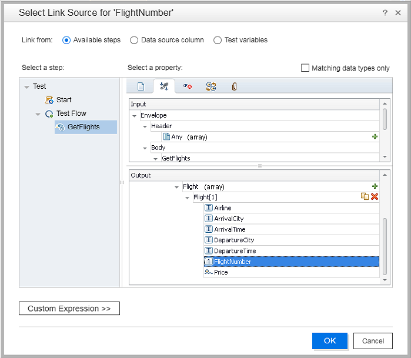Duplicate Flight[1] using copy icon
The image size is (411, 358).
coord(365,197)
